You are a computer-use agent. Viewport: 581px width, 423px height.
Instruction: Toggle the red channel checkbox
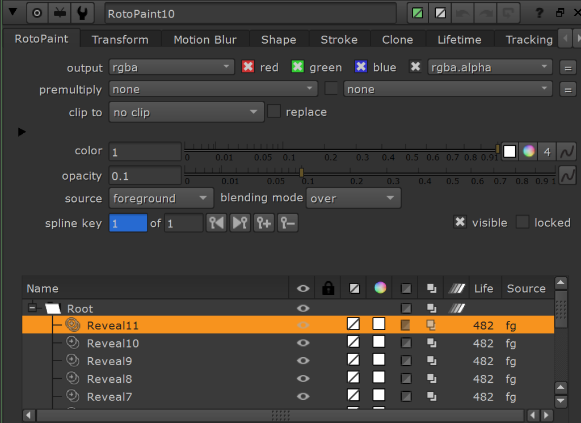click(248, 67)
